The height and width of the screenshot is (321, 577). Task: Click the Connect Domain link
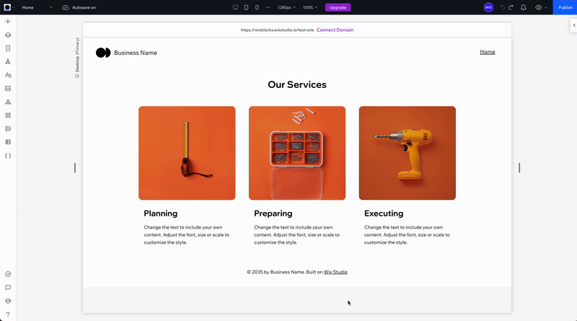[x=335, y=30]
